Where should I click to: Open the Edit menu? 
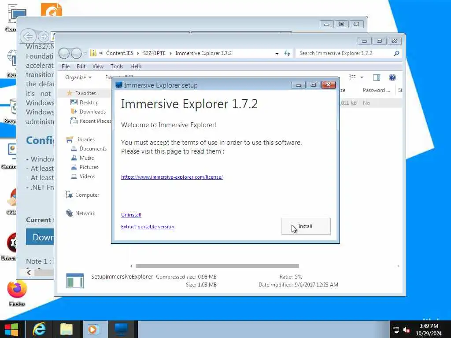pyautogui.click(x=81, y=66)
